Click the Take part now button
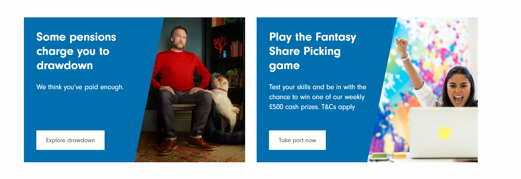This screenshot has width=521, height=179. [297, 140]
